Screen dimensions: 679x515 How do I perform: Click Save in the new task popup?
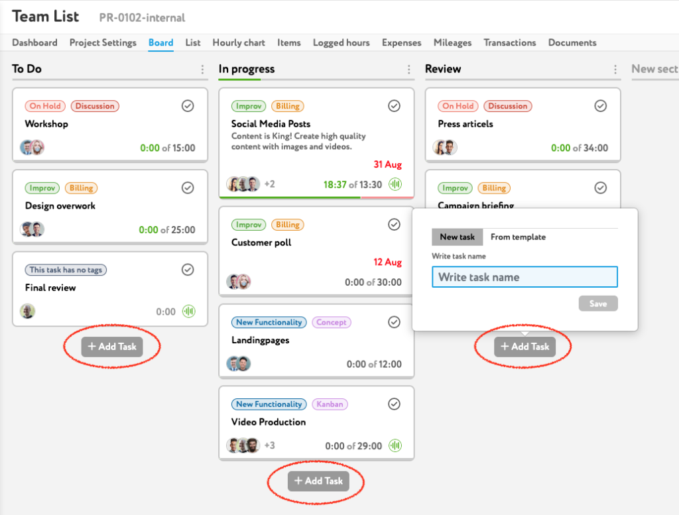597,303
